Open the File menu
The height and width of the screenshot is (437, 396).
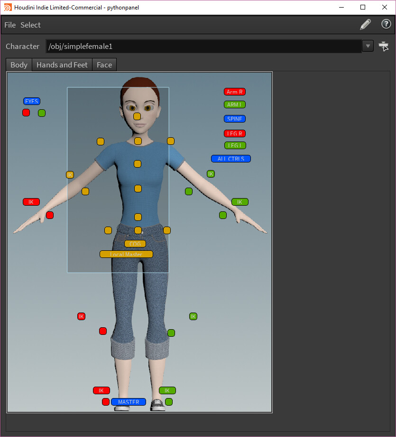(9, 25)
